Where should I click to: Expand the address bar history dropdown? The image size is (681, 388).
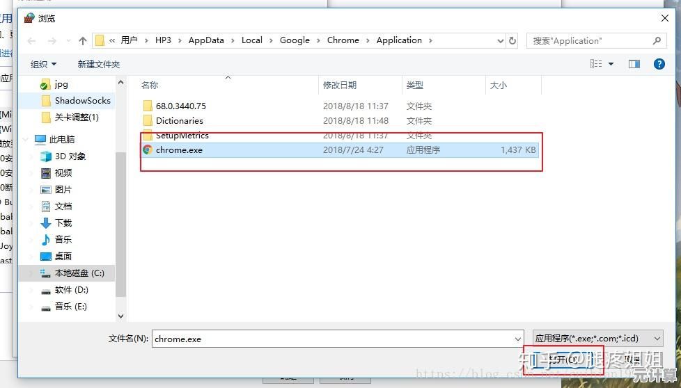click(x=500, y=41)
